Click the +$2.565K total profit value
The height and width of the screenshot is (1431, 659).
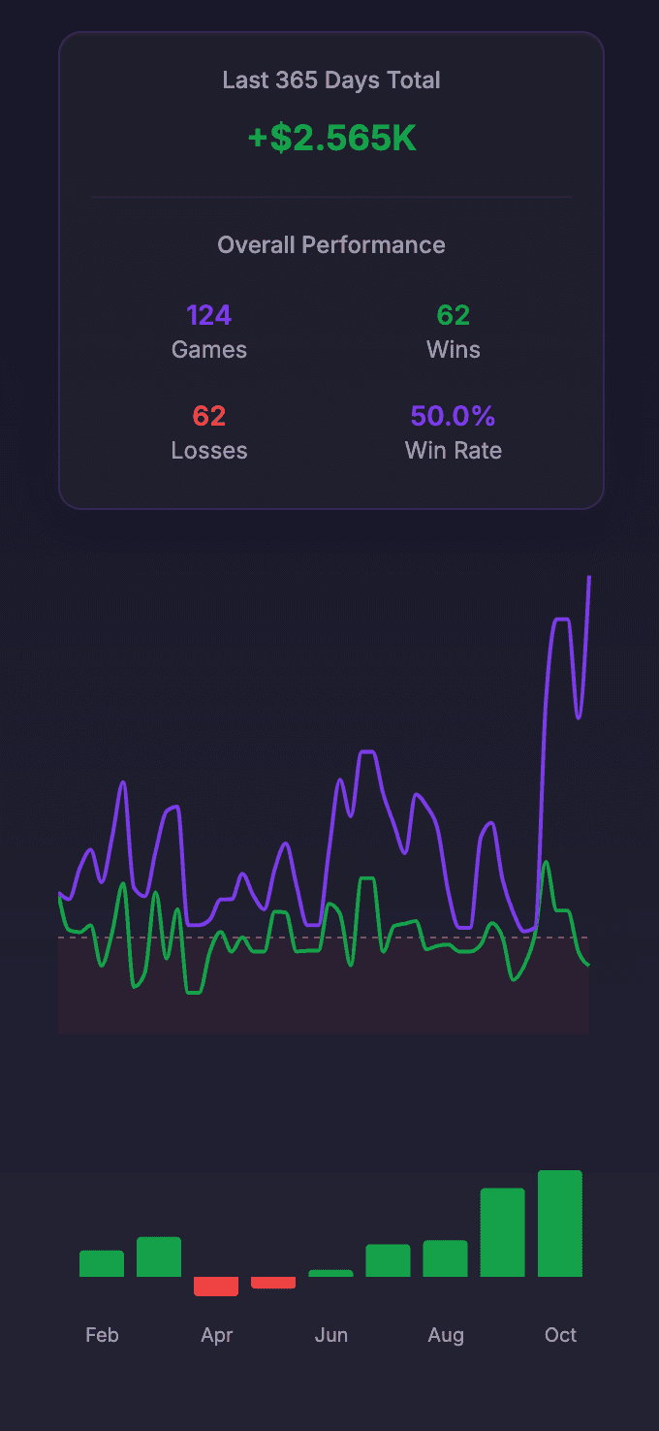(331, 138)
